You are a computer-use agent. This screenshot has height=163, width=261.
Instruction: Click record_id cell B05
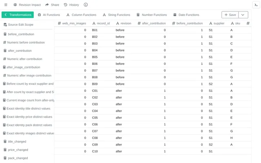point(95,57)
